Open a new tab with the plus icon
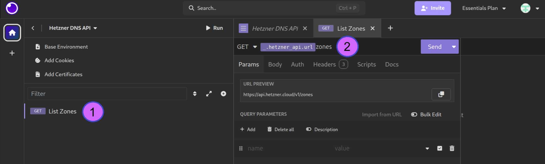The height and width of the screenshot is (164, 545). [390, 28]
